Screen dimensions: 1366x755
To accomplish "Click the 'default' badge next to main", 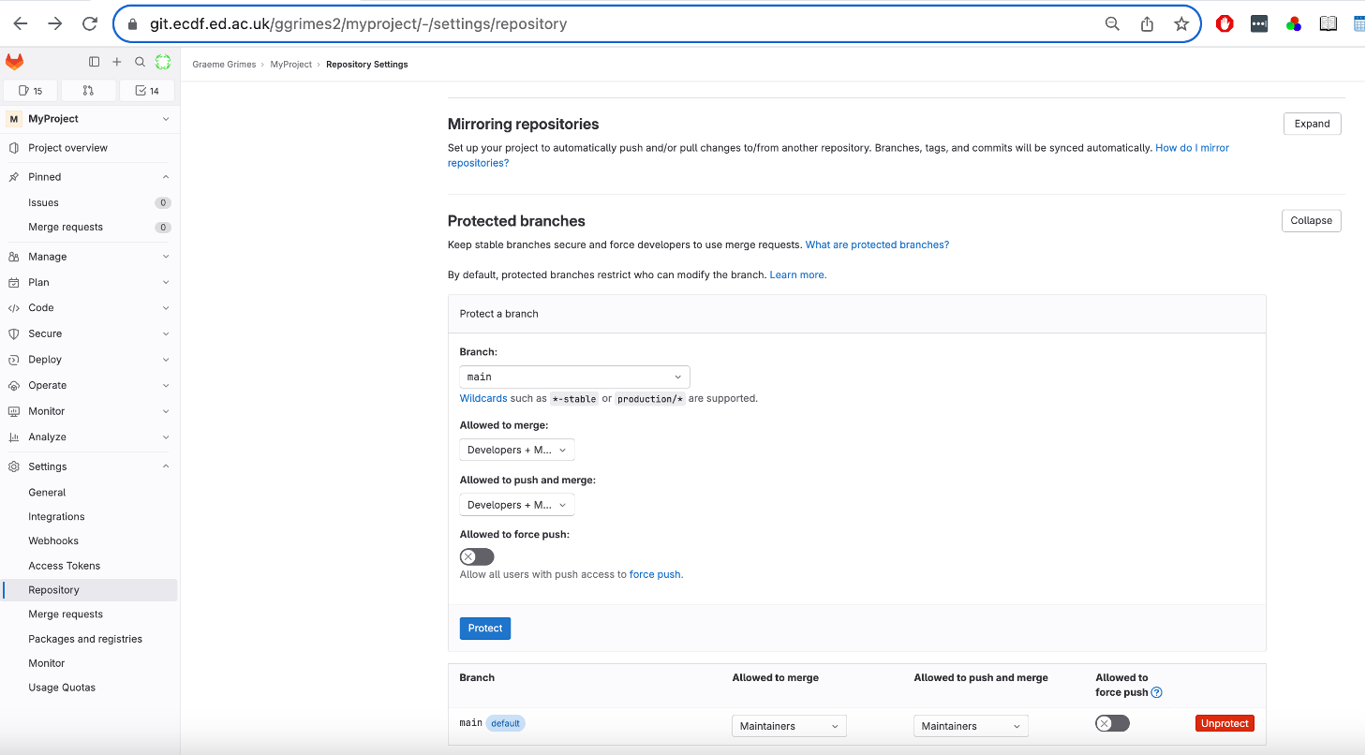I will pos(505,723).
